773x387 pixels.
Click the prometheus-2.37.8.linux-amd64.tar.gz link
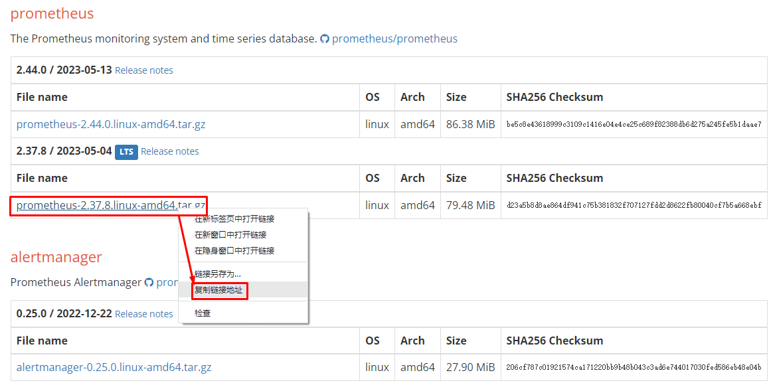111,205
